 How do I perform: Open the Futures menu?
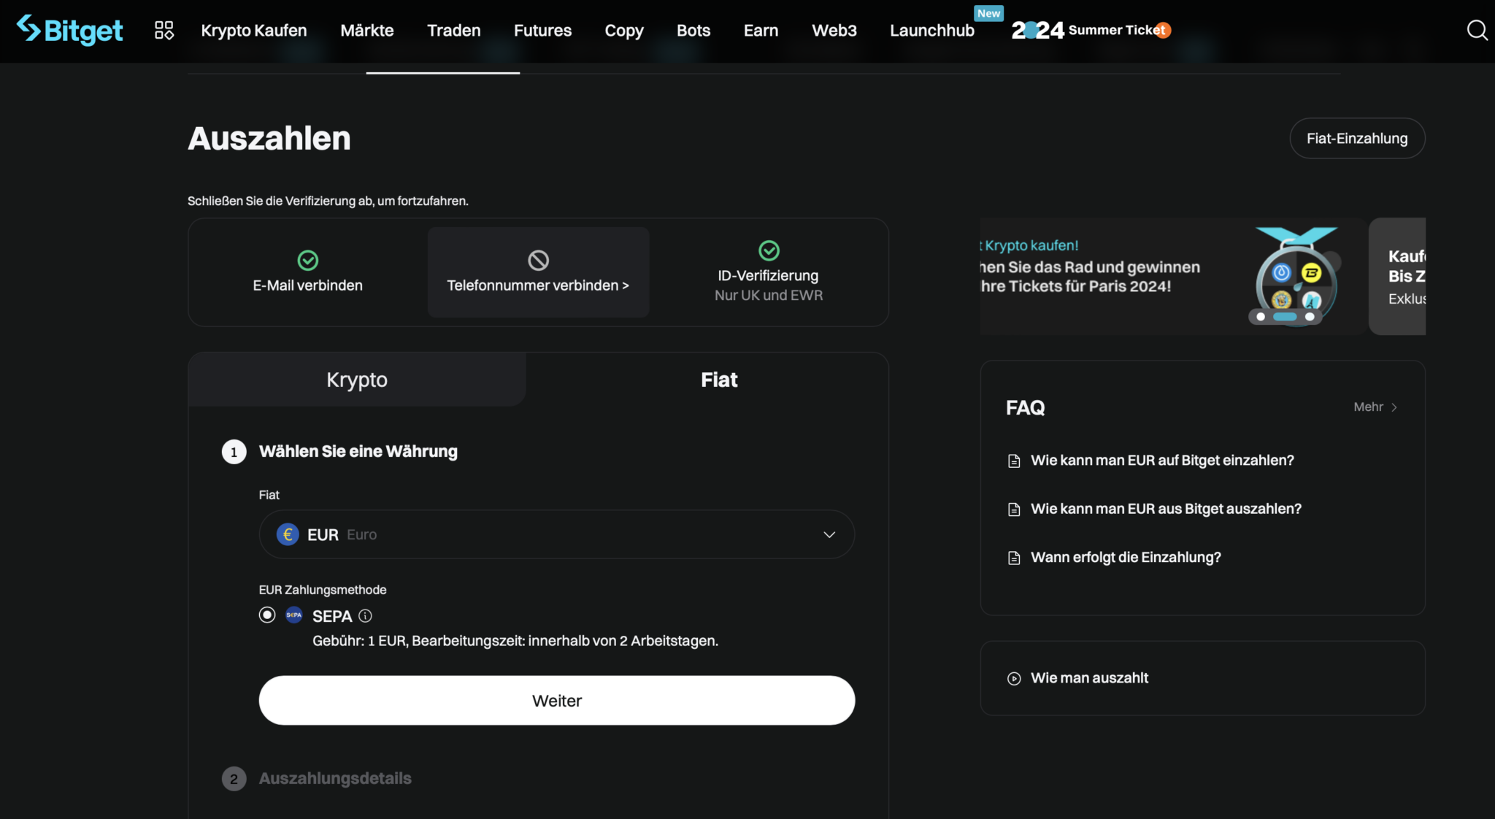pyautogui.click(x=542, y=30)
